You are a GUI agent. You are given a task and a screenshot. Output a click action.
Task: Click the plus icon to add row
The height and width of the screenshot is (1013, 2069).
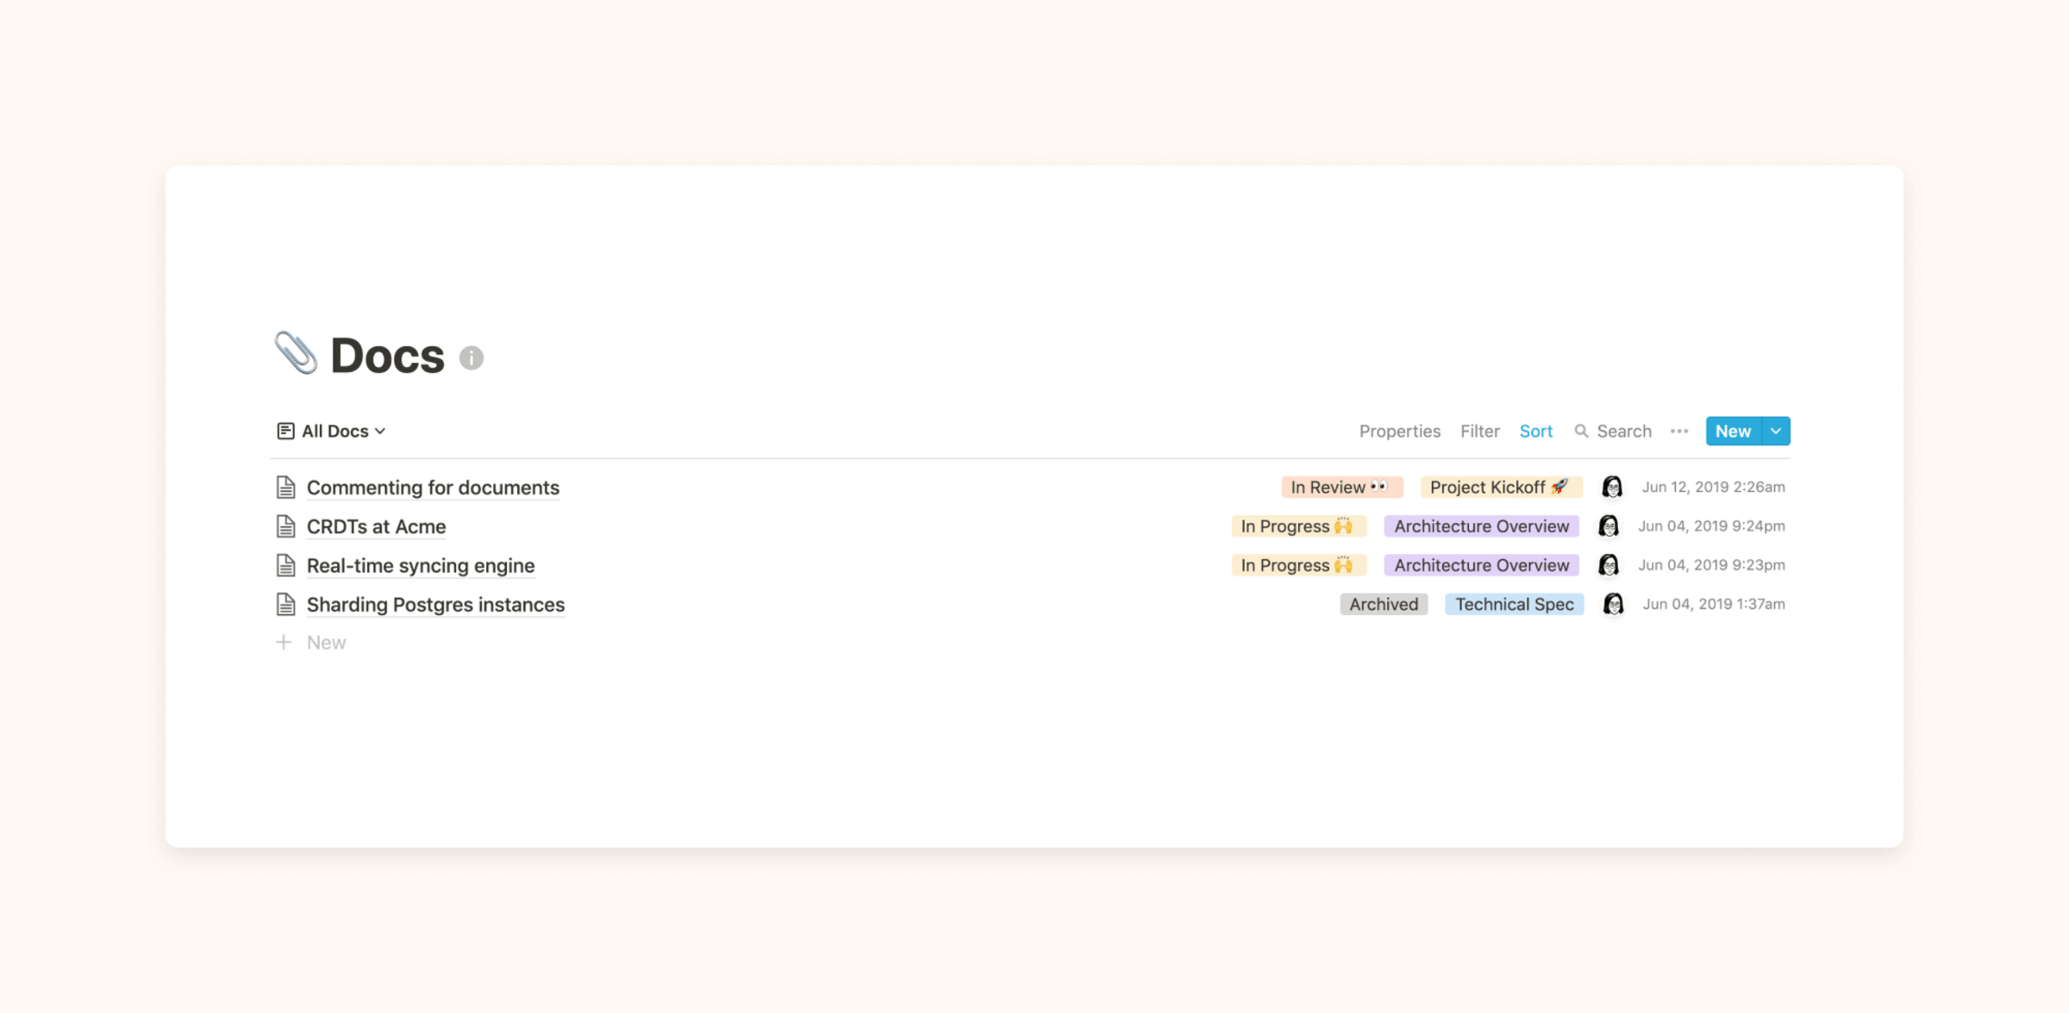click(284, 643)
